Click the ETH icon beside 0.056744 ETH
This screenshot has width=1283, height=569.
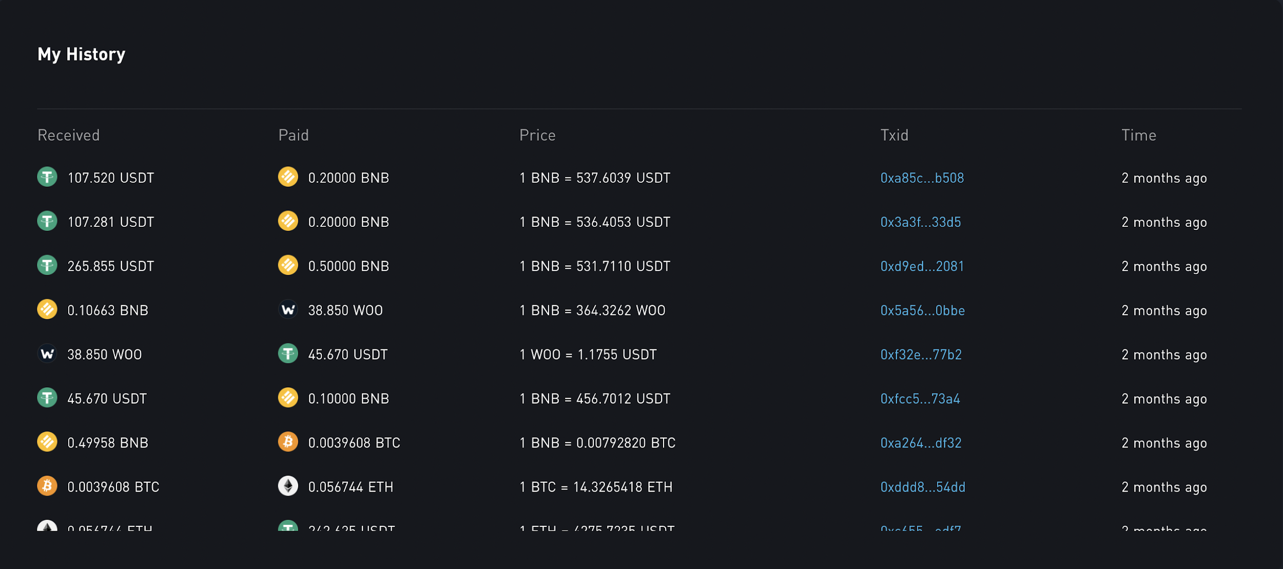pyautogui.click(x=288, y=486)
